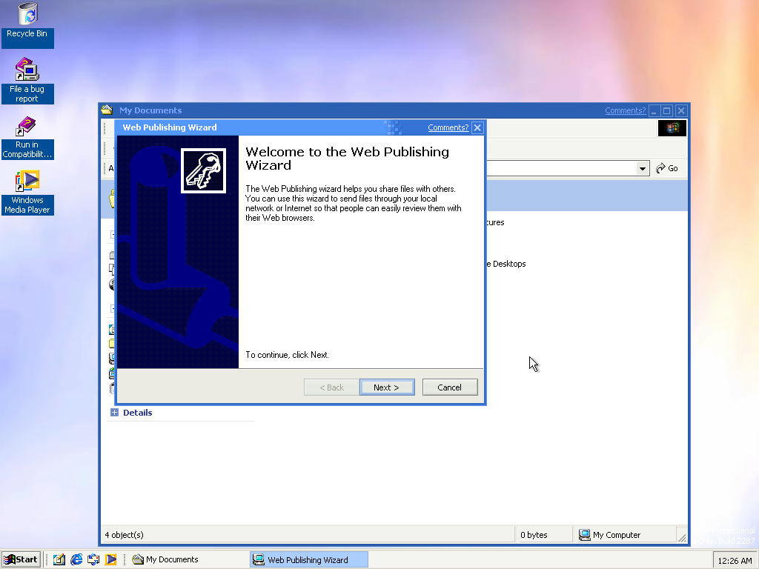Click the My Documents title bar folder icon

[107, 110]
